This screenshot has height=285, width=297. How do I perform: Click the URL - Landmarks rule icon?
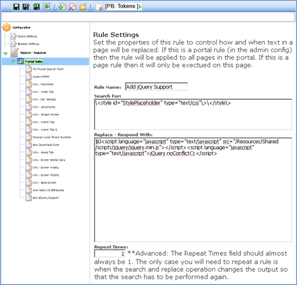[28, 107]
